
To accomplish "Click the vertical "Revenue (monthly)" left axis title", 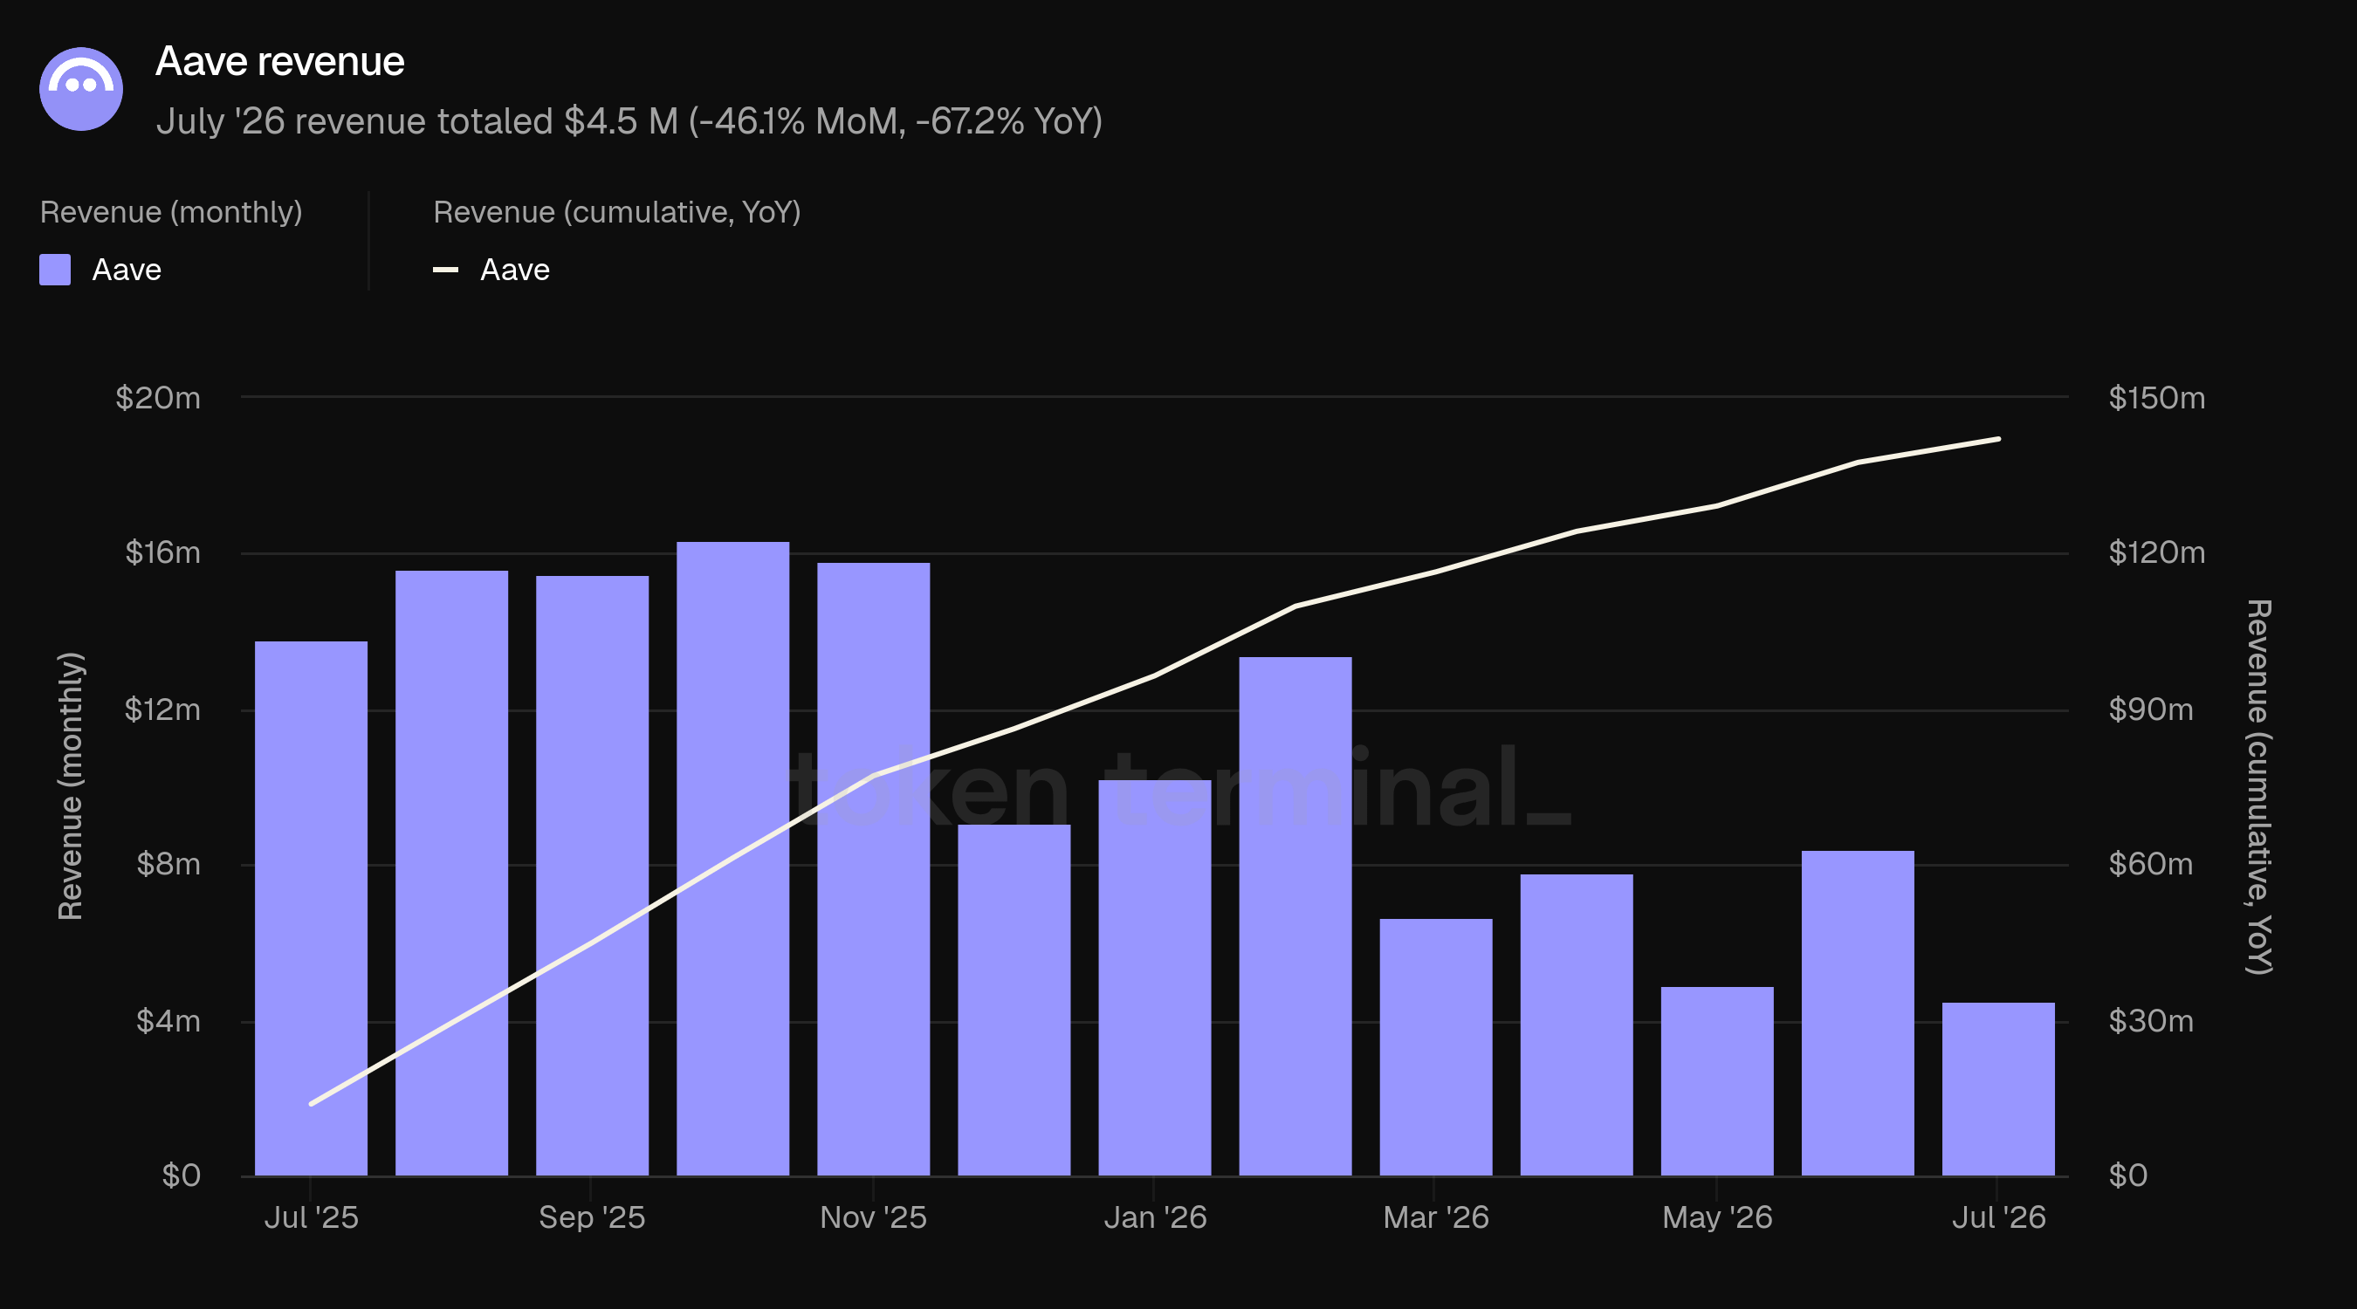I will click(71, 785).
